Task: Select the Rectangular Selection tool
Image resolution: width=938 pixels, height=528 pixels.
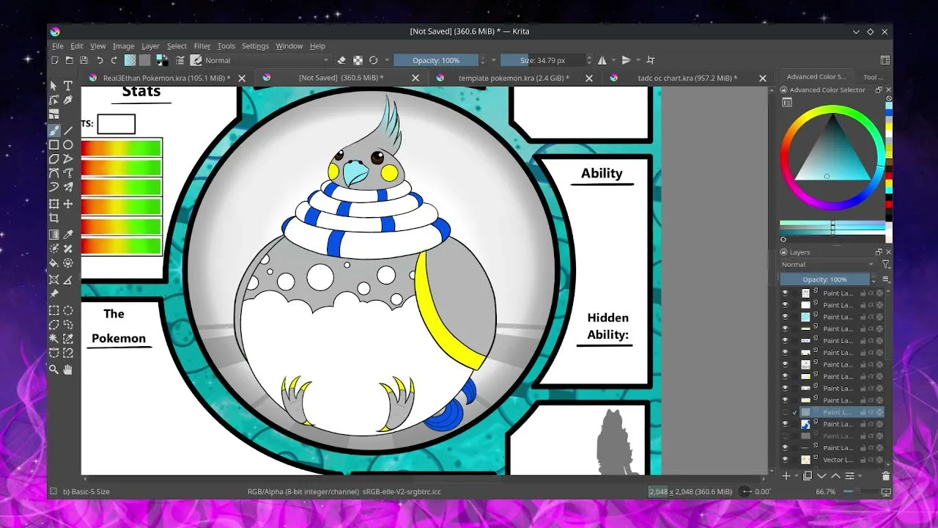Action: click(x=53, y=310)
